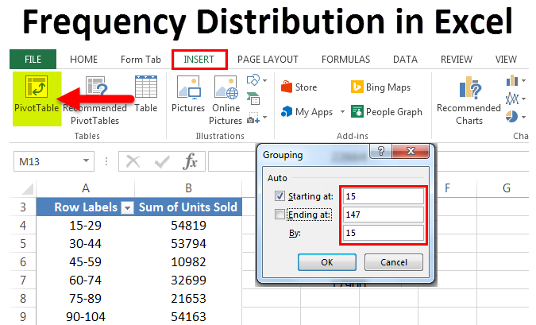The width and height of the screenshot is (536, 325).
Task: Click Cancel in the Grouping dialog
Action: click(x=393, y=262)
